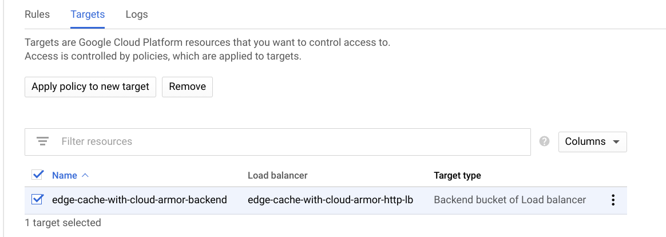Viewport: 666px width, 237px height.
Task: Open the Logs tab
Action: tap(137, 14)
